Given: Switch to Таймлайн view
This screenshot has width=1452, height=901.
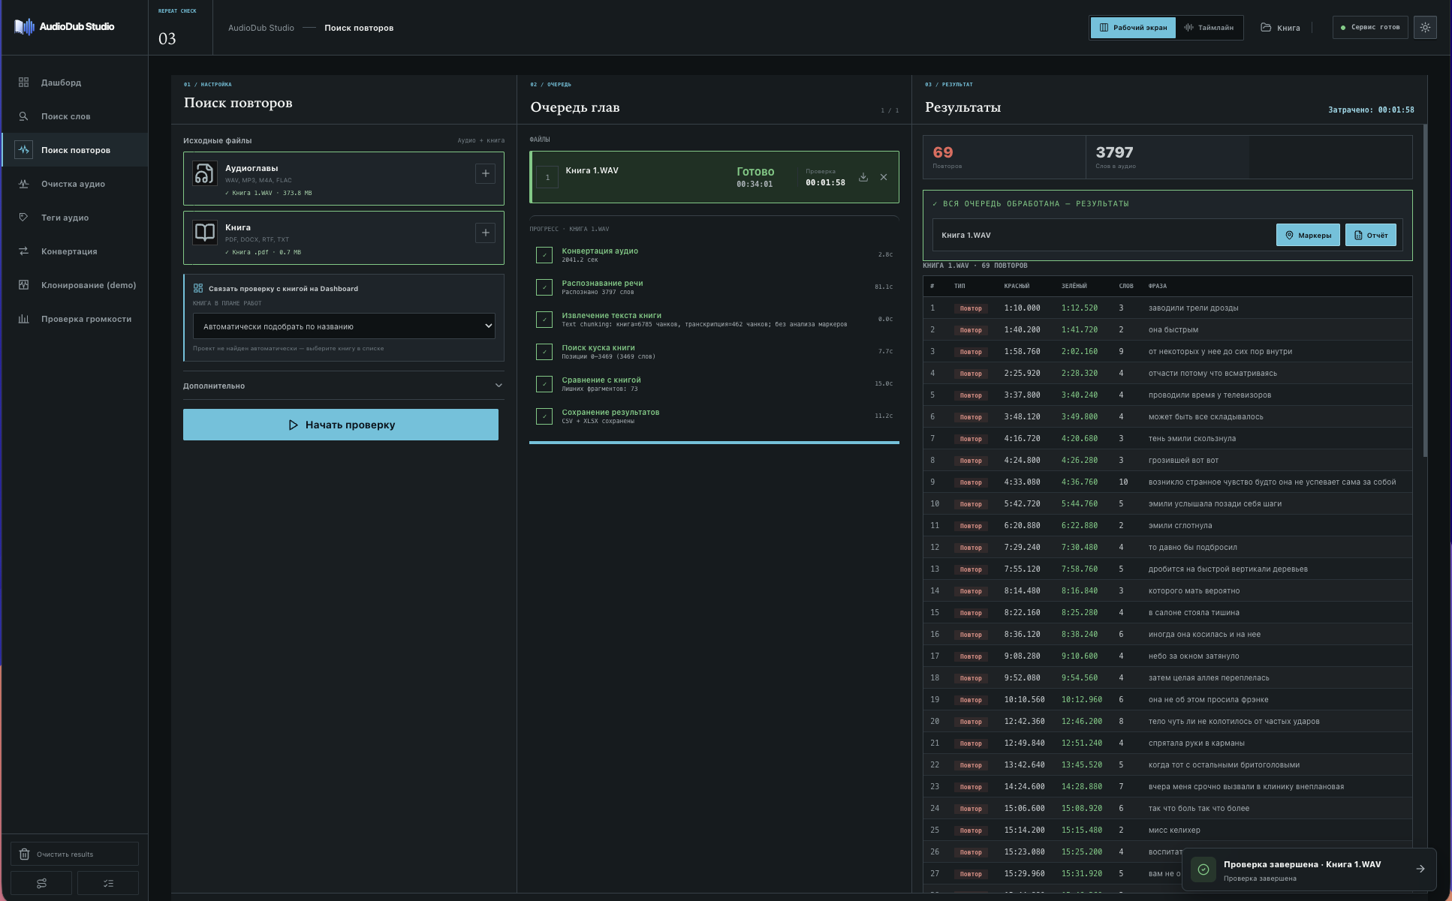Looking at the screenshot, I should click(1209, 28).
